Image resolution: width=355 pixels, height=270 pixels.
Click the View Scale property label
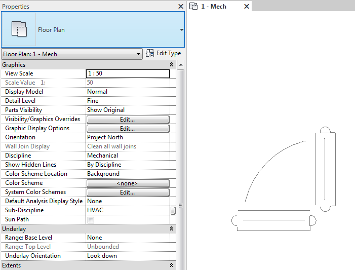point(19,73)
